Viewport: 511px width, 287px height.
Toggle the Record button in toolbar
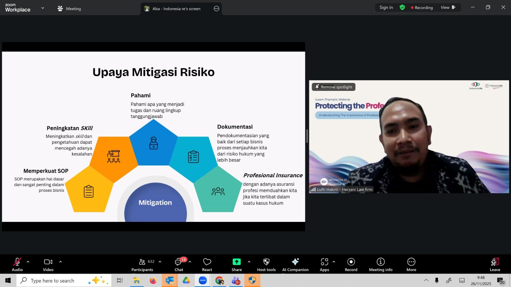pos(351,264)
